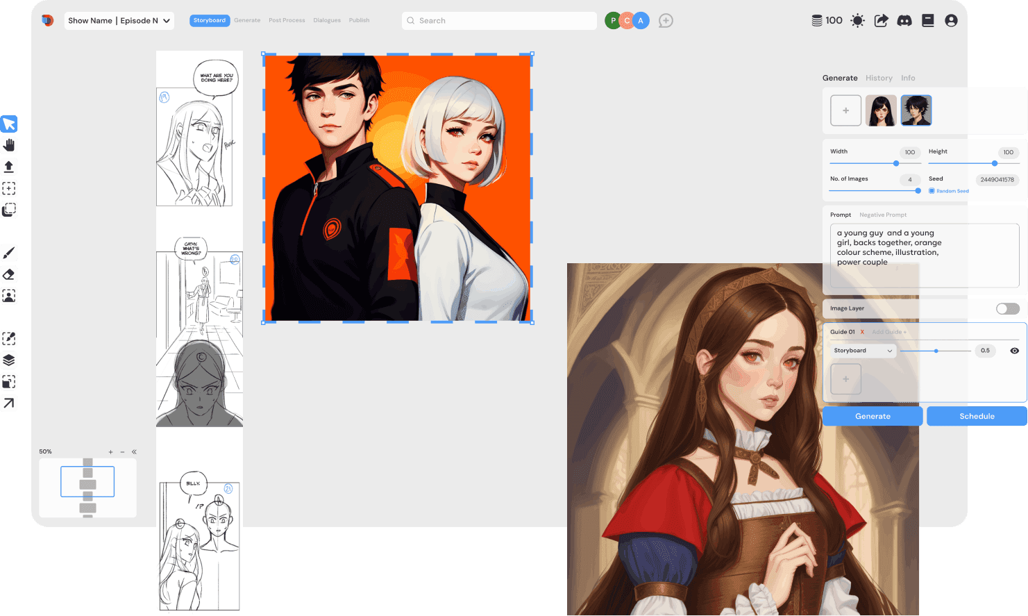
Task: Enable the Random Seed checkbox
Action: pyautogui.click(x=932, y=191)
